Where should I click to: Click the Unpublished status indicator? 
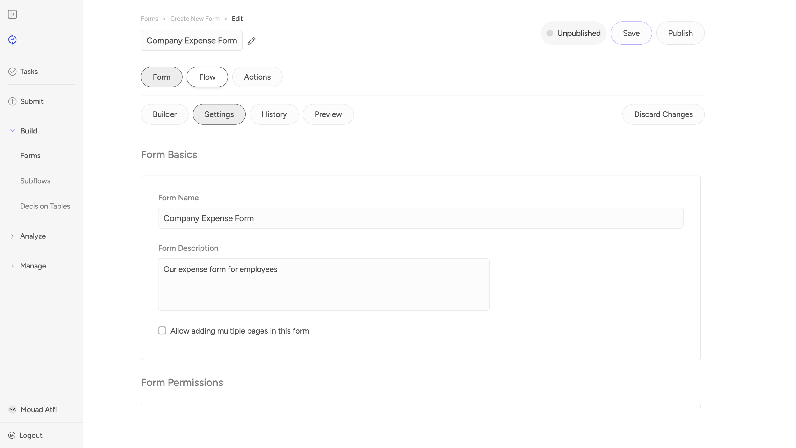[573, 33]
